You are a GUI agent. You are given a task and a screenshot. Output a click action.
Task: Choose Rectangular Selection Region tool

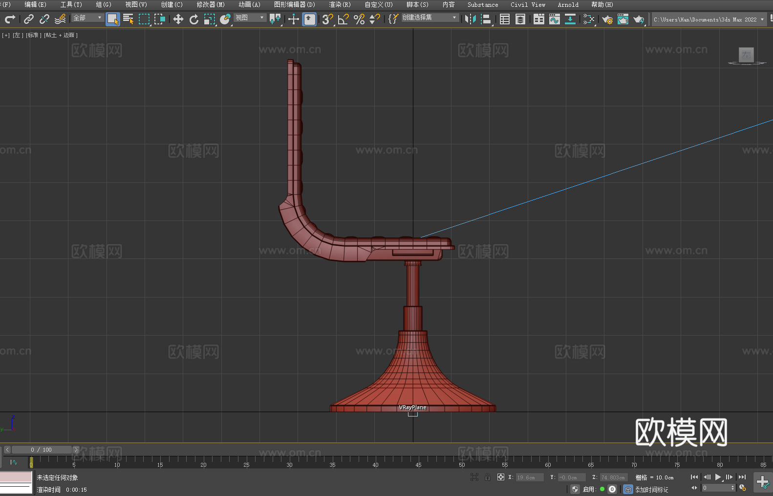click(144, 19)
